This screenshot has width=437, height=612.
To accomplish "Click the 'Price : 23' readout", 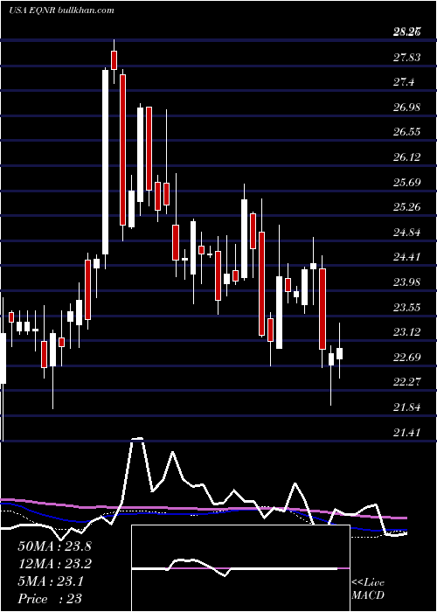I will 50,599.
